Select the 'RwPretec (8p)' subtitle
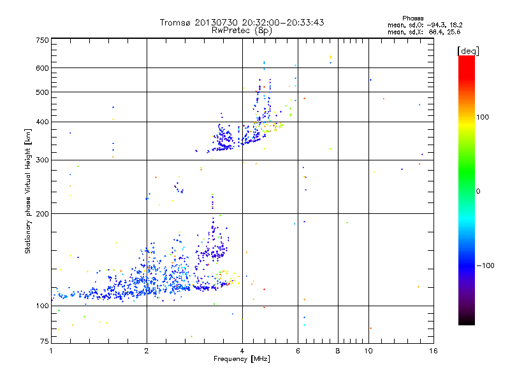The width and height of the screenshot is (510, 382). pyautogui.click(x=242, y=31)
